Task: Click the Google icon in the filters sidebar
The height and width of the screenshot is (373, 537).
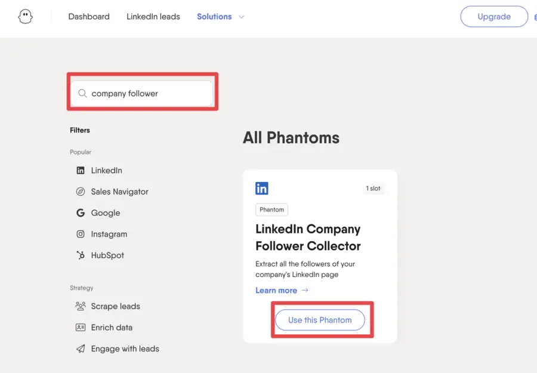Action: pos(81,213)
